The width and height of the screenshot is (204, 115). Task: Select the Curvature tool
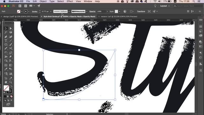click(x=11, y=37)
